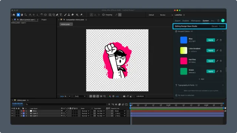Open the Full resolution dropdown
Image resolution: width=237 pixels, height=133 pixels.
click(80, 96)
